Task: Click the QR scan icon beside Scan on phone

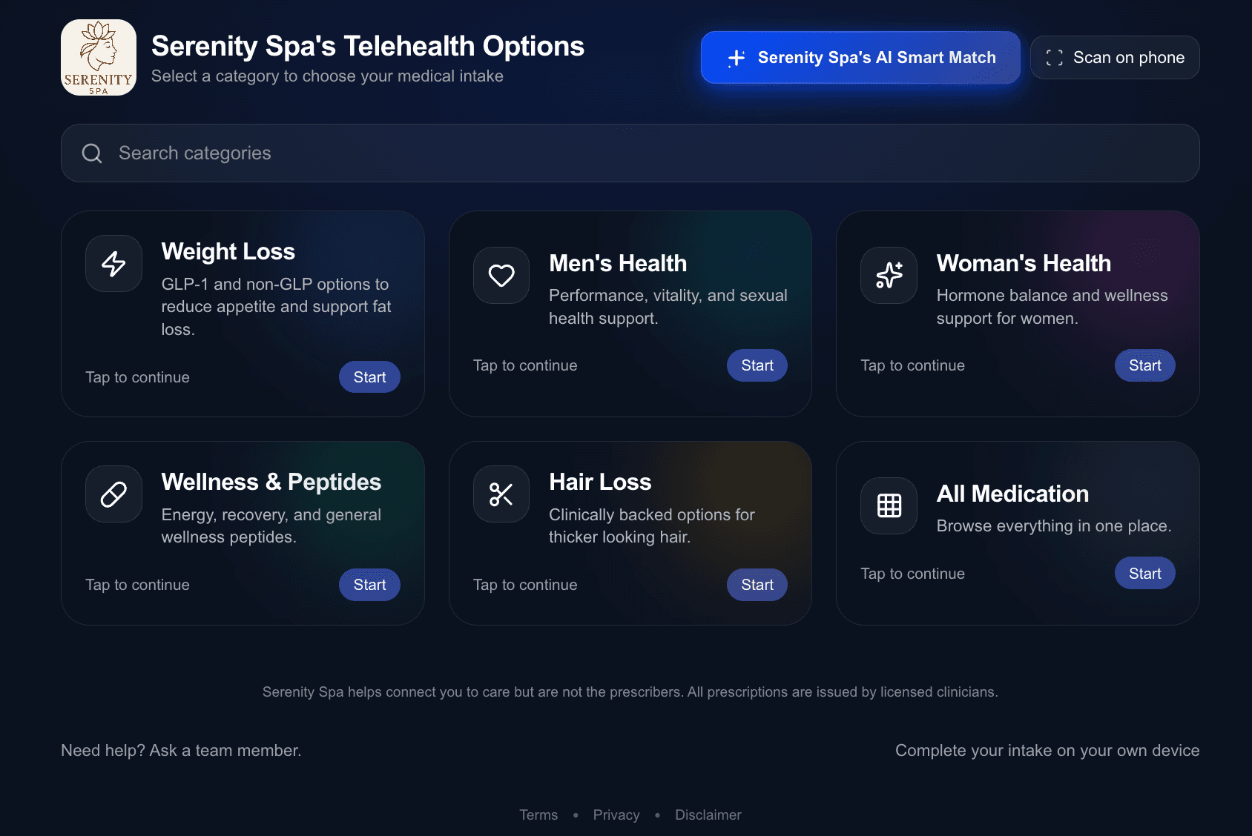Action: point(1053,57)
